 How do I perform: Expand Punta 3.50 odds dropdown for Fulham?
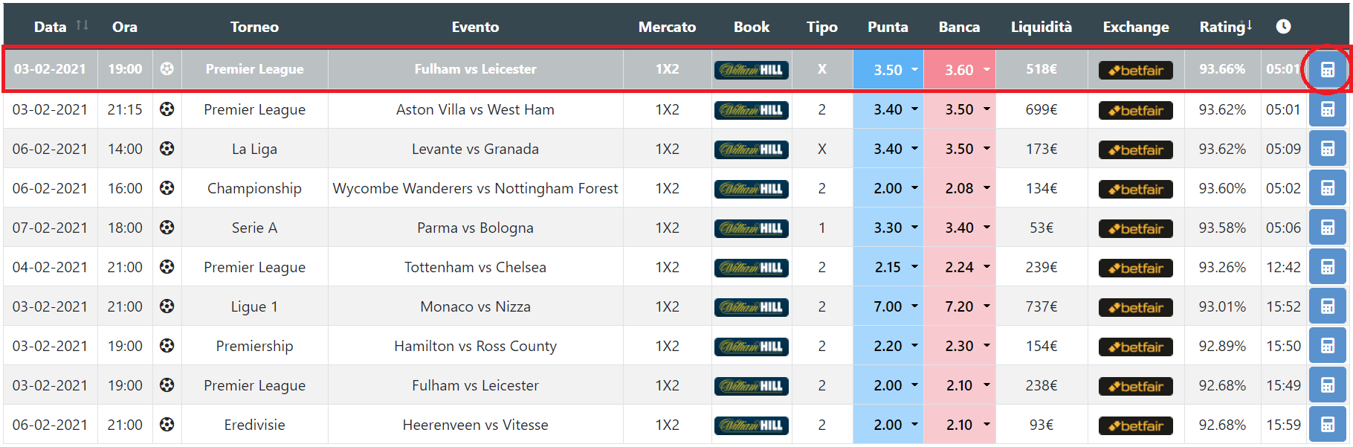914,70
